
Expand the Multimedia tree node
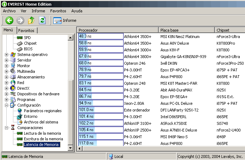click(6, 71)
